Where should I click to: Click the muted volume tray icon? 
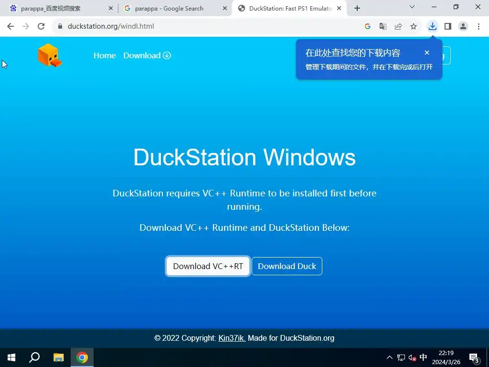tap(412, 357)
